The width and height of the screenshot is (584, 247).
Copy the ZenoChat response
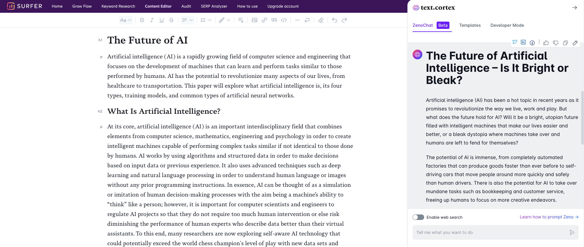click(x=565, y=43)
